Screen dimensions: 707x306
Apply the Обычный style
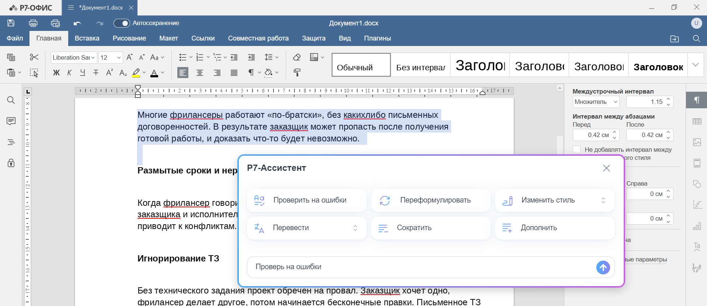pyautogui.click(x=361, y=65)
